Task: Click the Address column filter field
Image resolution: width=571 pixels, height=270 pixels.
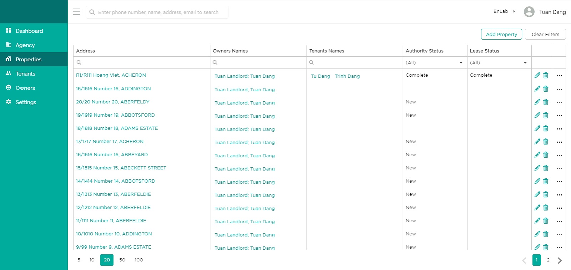Action: point(143,62)
